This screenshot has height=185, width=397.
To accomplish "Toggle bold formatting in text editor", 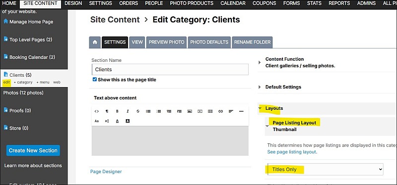I will [117, 111].
